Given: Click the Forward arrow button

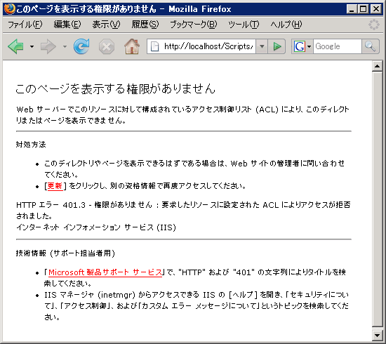Looking at the screenshot, I should point(48,46).
